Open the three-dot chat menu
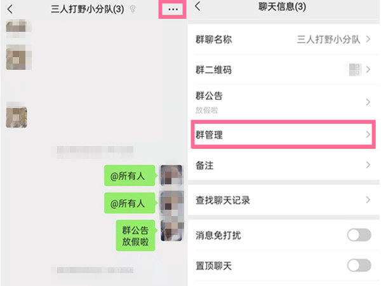The image size is (381, 286). tap(173, 10)
